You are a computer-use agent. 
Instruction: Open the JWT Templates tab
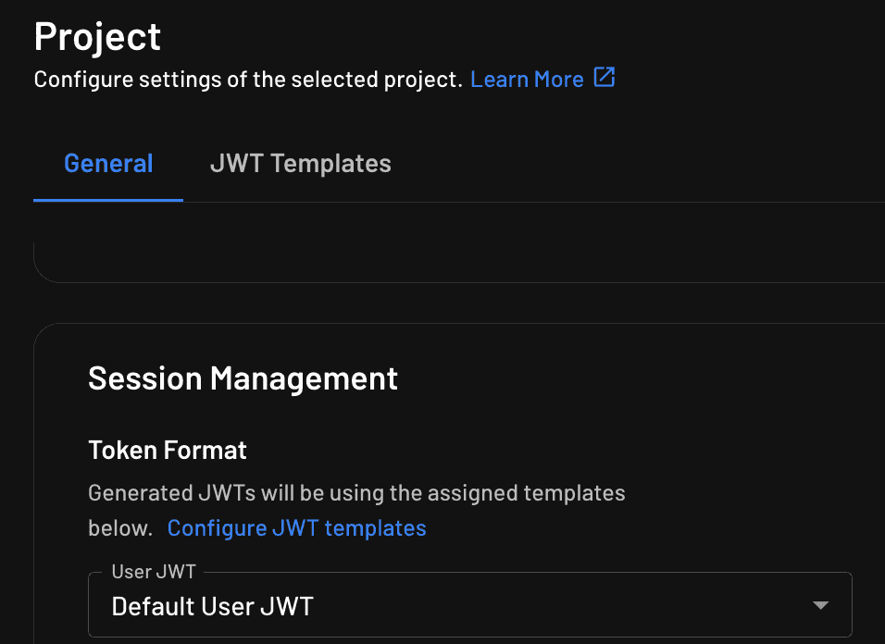pyautogui.click(x=300, y=163)
